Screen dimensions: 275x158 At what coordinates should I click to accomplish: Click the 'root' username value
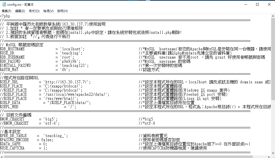(67, 57)
